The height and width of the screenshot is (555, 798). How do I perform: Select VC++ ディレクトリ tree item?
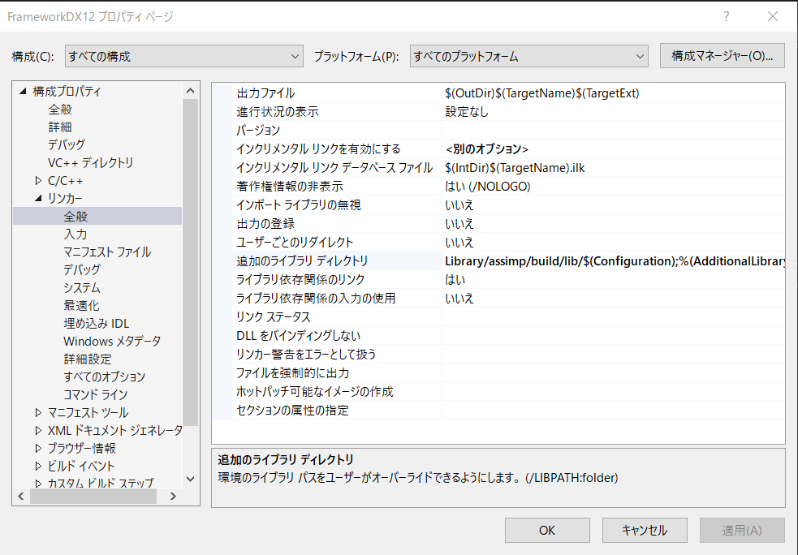point(91,163)
